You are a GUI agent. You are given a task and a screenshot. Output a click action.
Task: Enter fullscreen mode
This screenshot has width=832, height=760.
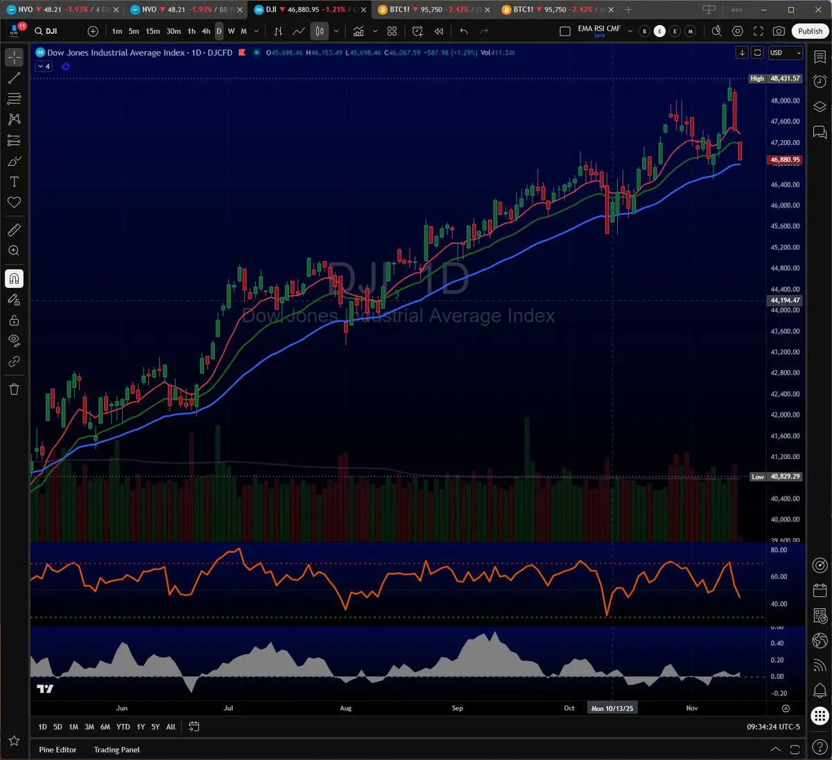pos(759,31)
